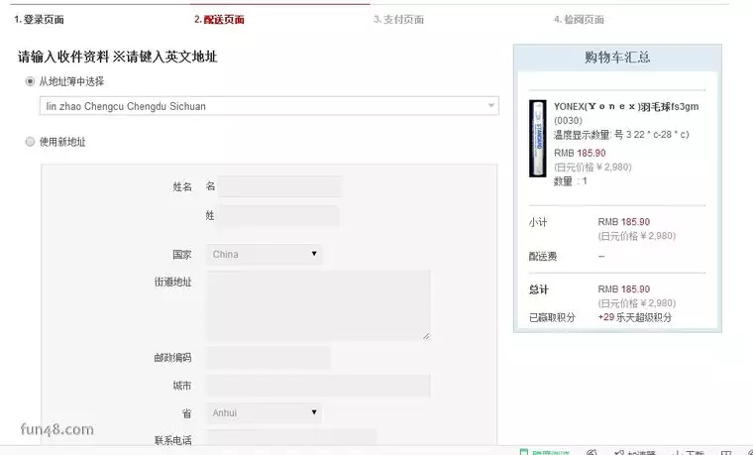The height and width of the screenshot is (455, 753).
Task: Click the YONEX shuttlecock product thumbnail
Action: (x=538, y=139)
